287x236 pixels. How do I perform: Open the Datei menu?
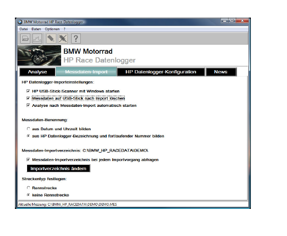pyautogui.click(x=23, y=29)
